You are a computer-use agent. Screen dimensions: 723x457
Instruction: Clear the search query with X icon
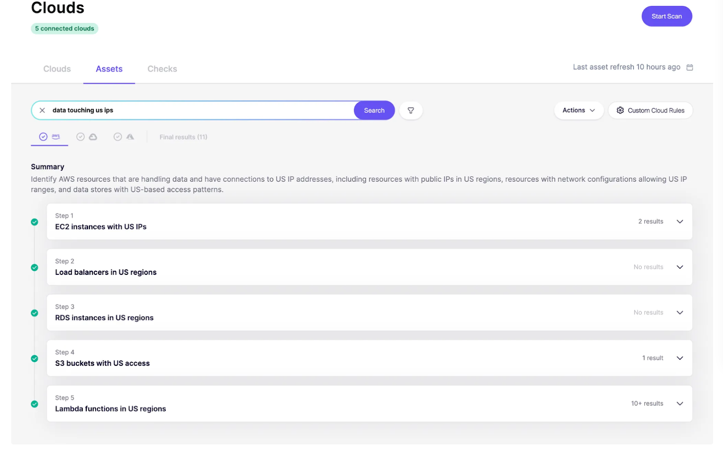pos(42,110)
